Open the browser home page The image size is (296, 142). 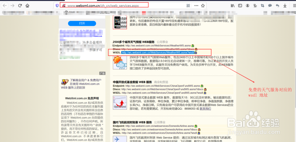pos(27,6)
